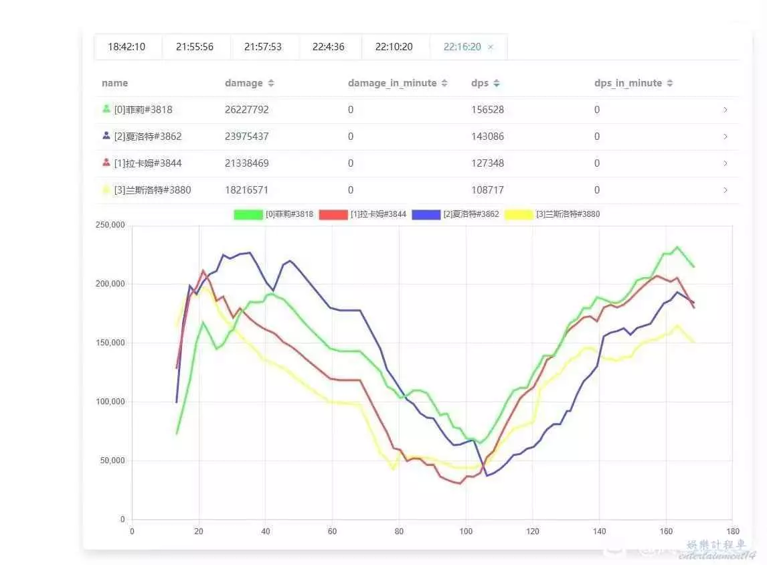Click the red user icon beside 拉卡姆#3844
767x565 pixels.
coord(106,163)
